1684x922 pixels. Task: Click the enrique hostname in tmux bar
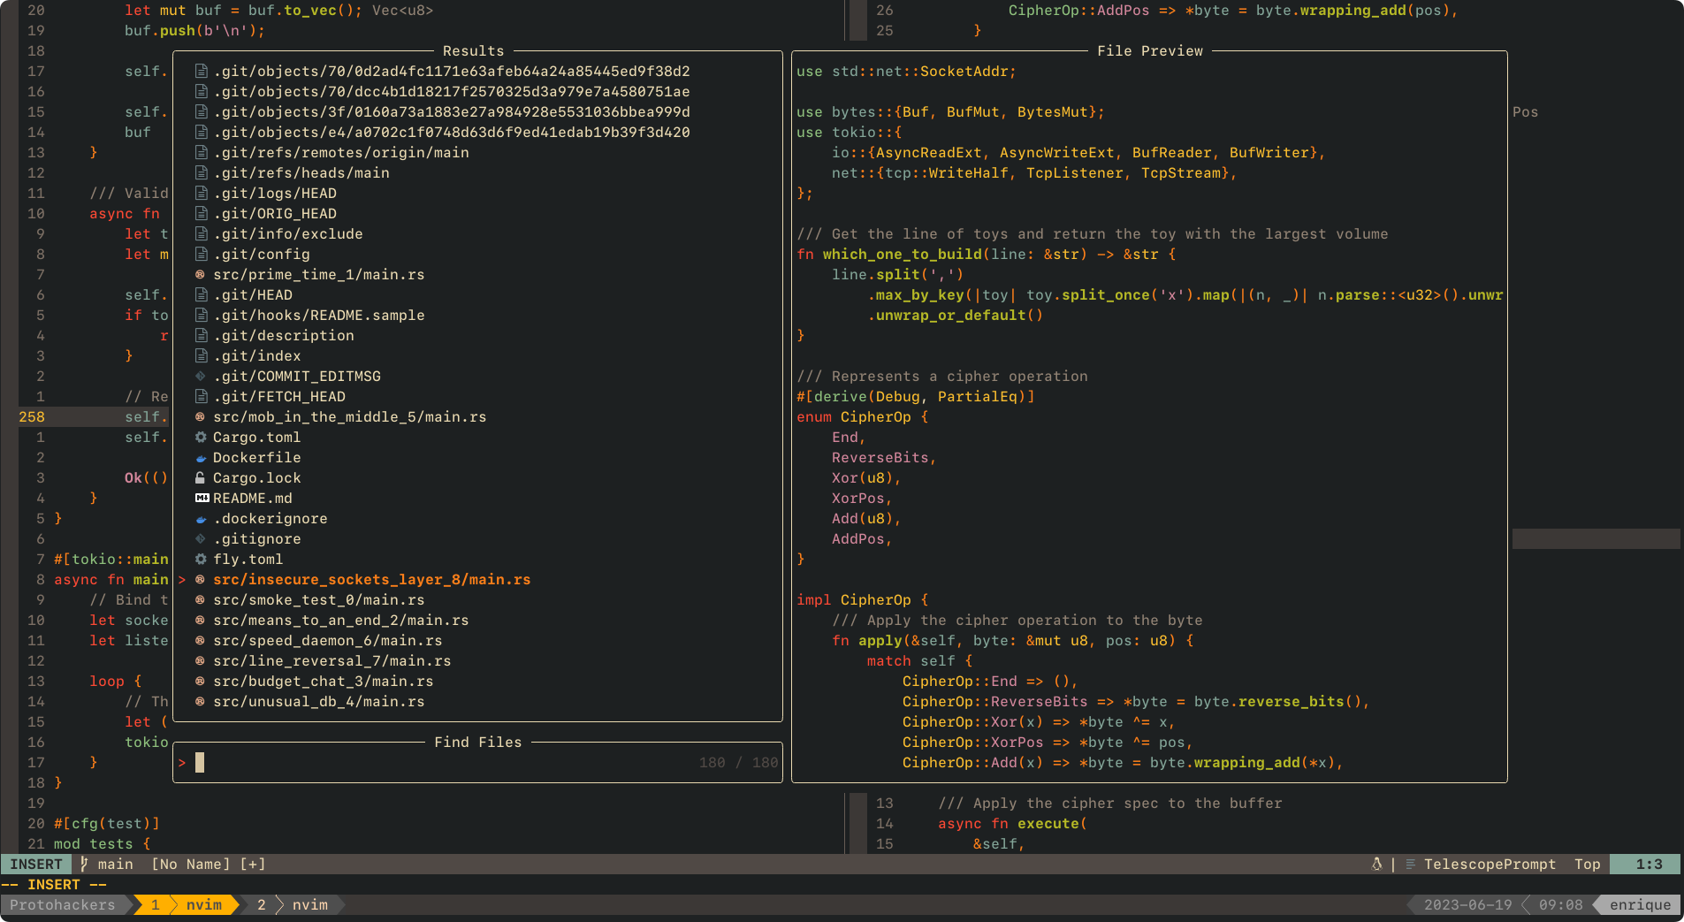point(1641,904)
